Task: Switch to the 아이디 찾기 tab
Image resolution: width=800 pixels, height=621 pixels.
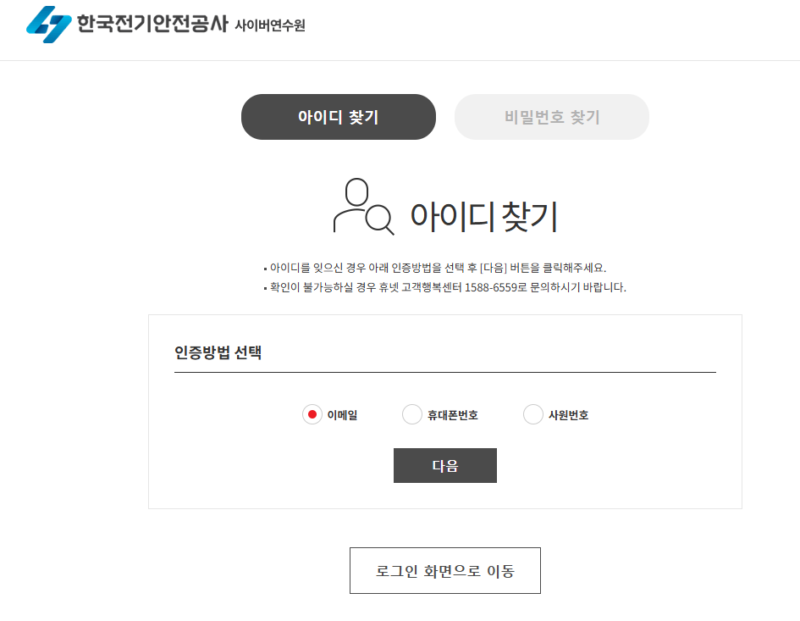Action: (x=339, y=117)
